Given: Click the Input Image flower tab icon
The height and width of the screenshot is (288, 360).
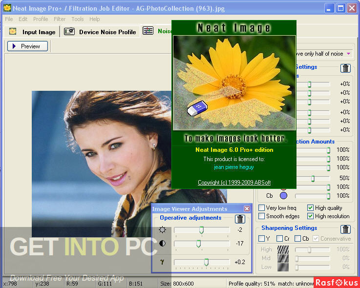Looking at the screenshot, I should click(x=13, y=31).
